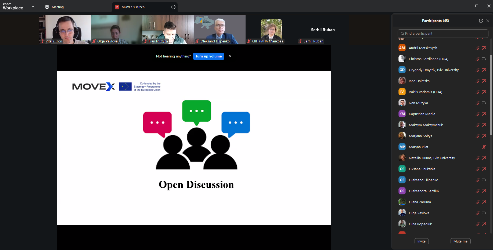Click Olga Pavlova's microphone icon in list

477,213
